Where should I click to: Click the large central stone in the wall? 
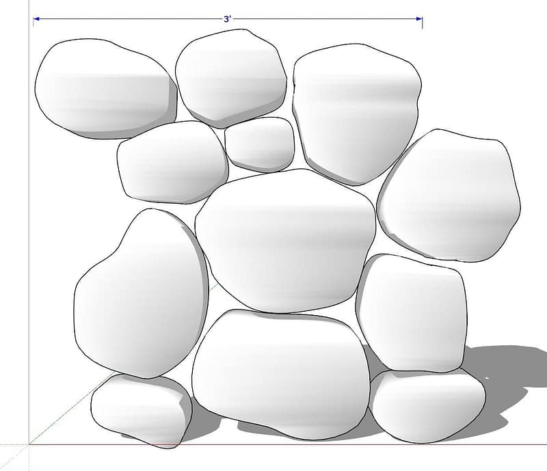pyautogui.click(x=285, y=239)
